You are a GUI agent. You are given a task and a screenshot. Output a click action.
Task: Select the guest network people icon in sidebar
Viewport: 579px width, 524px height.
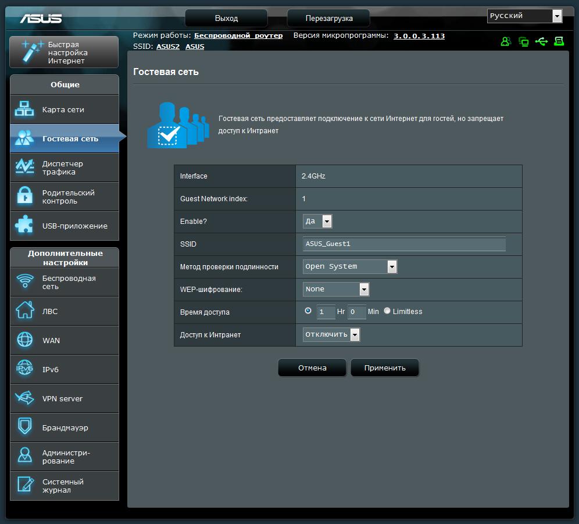[24, 138]
